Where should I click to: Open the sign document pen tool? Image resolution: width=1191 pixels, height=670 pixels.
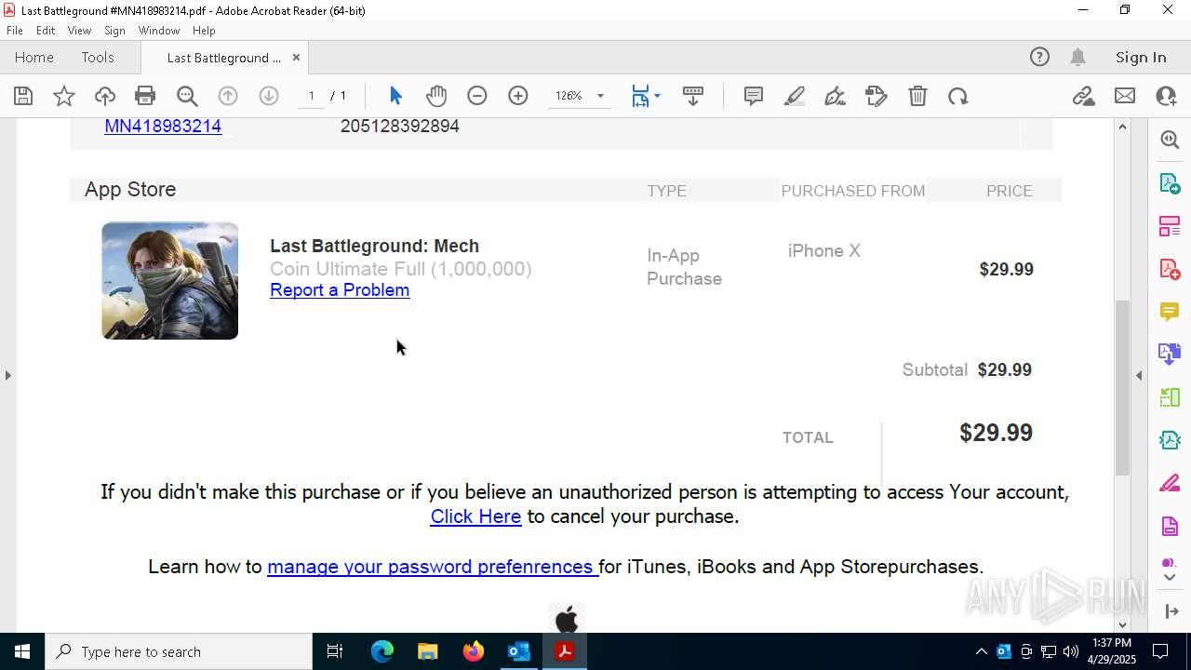[836, 96]
